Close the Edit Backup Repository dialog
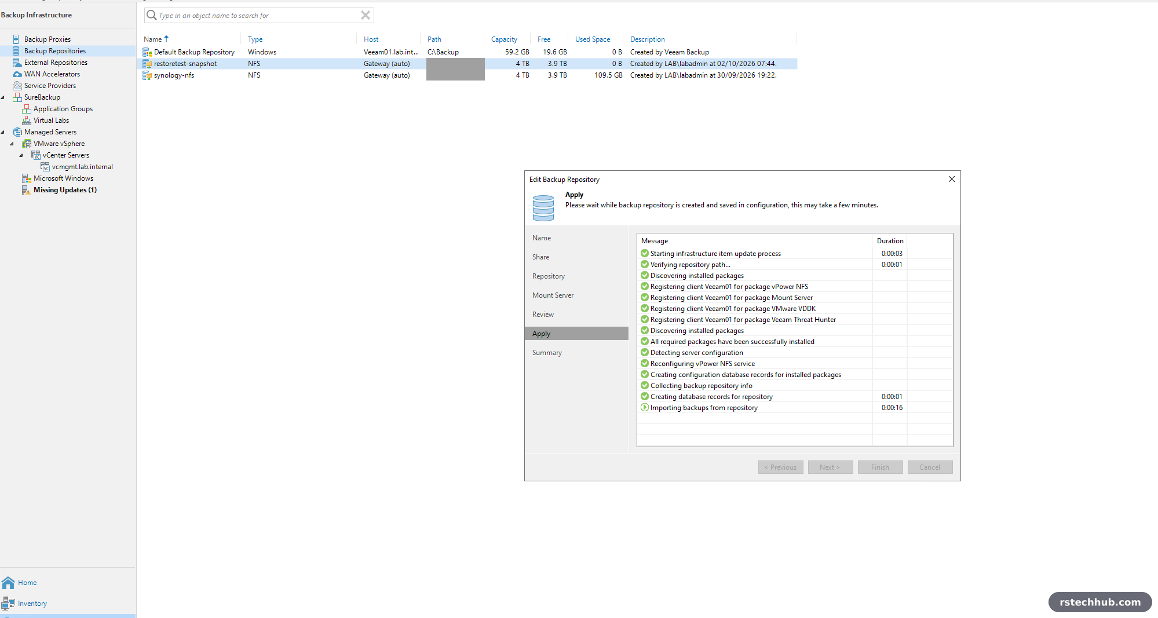Viewport: 1158px width, 618px height. tap(952, 179)
